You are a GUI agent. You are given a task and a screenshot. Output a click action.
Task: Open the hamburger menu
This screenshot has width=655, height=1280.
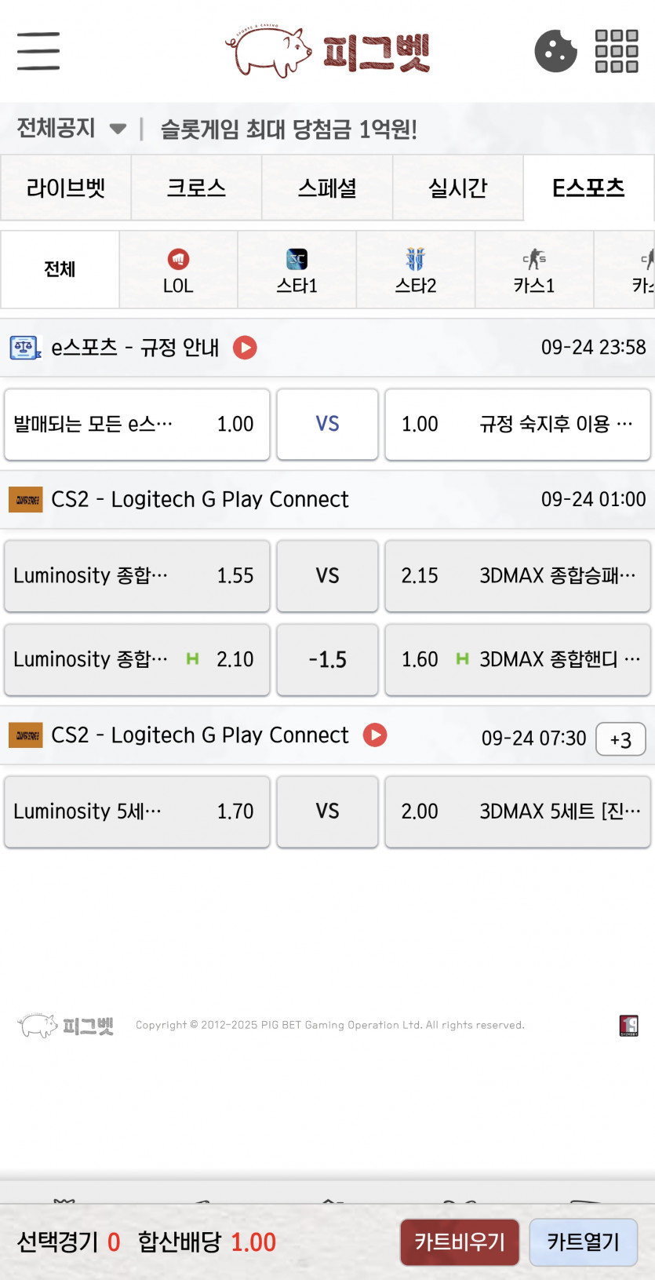pyautogui.click(x=38, y=51)
